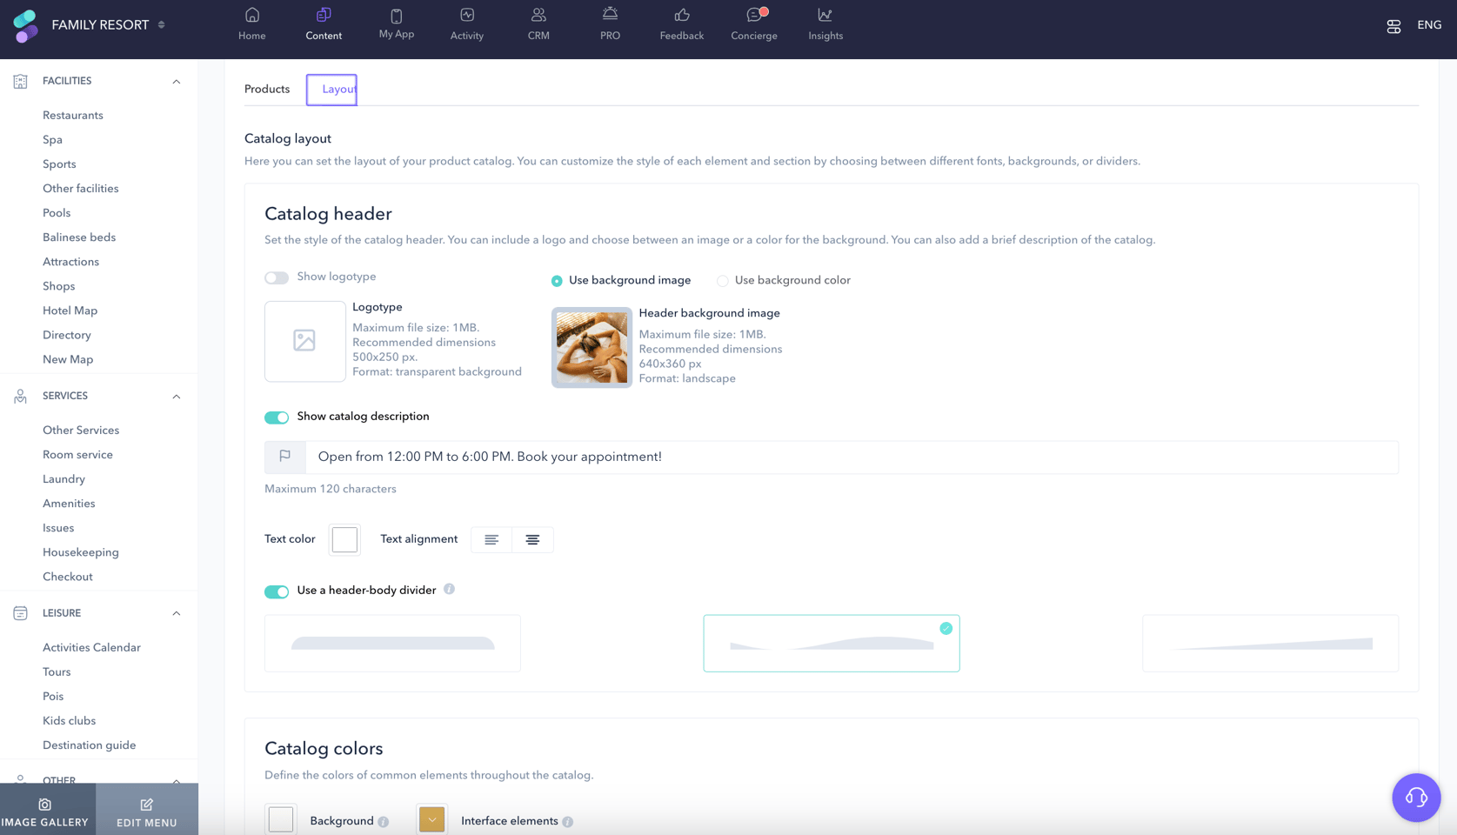
Task: Click the header background image thumbnail
Action: tap(591, 347)
